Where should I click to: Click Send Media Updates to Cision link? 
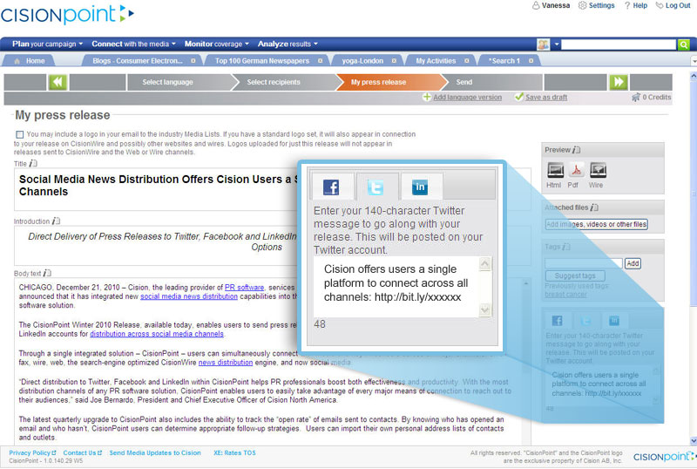click(x=155, y=453)
